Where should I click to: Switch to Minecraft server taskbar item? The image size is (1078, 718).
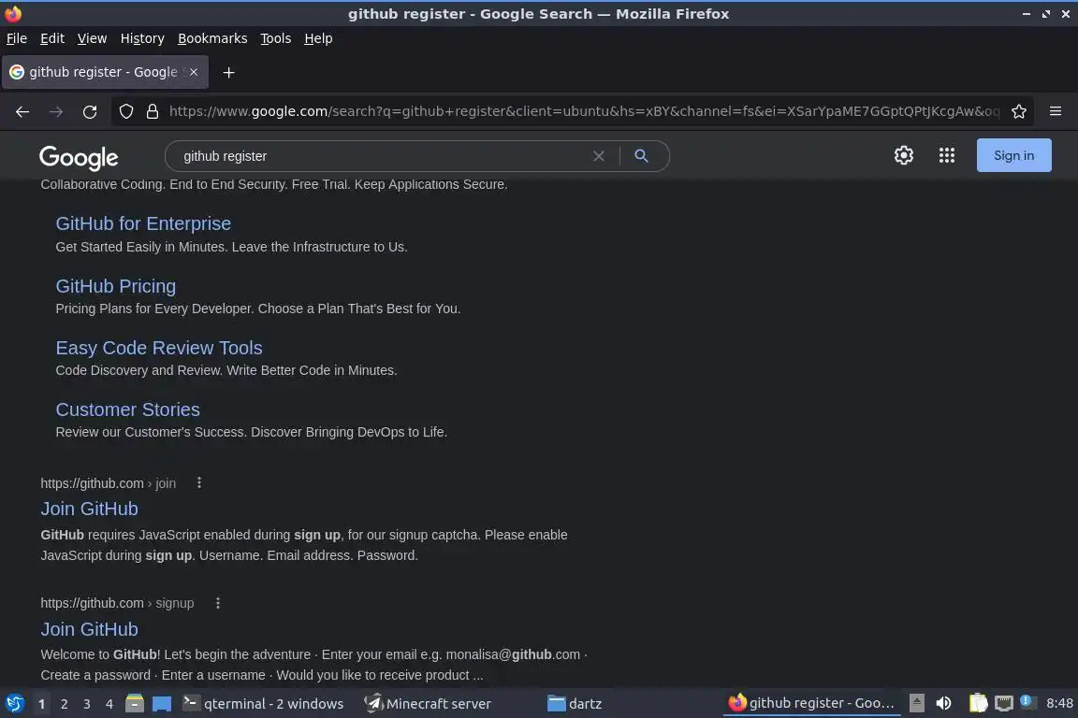pyautogui.click(x=428, y=704)
